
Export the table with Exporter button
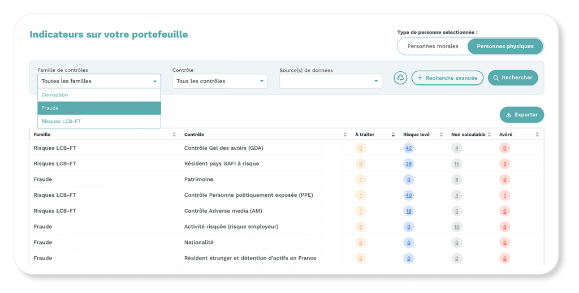521,115
